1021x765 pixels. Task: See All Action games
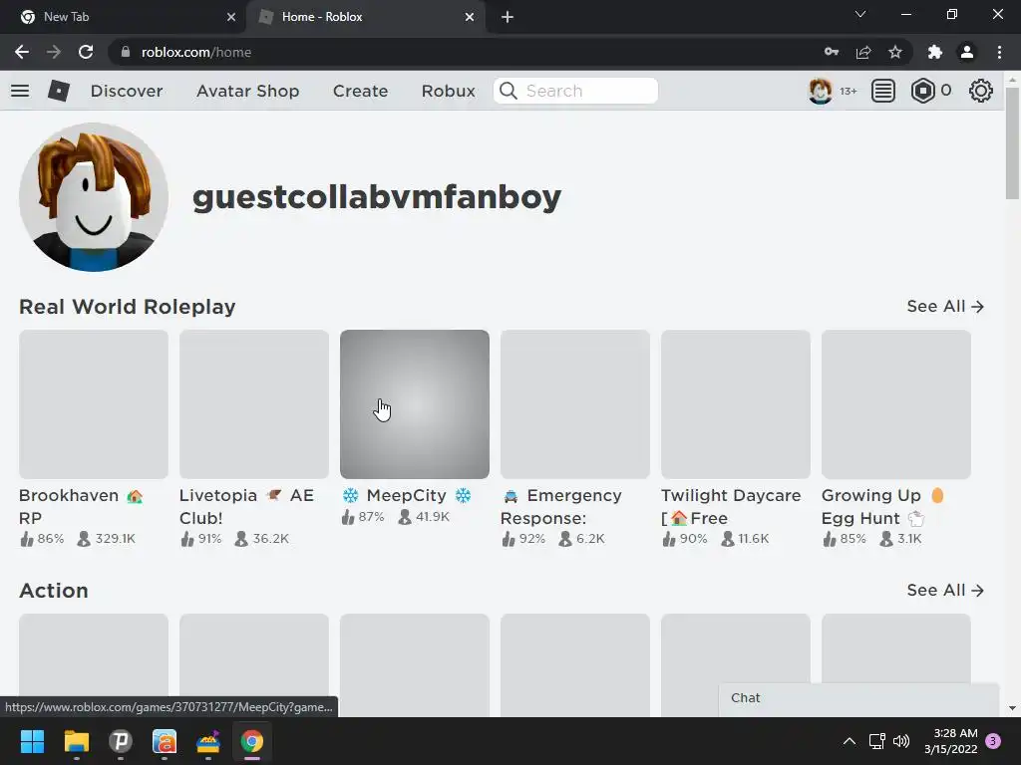[x=945, y=590]
